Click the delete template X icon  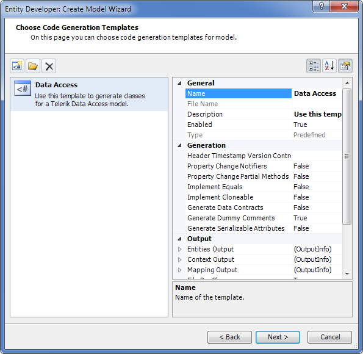[49, 66]
